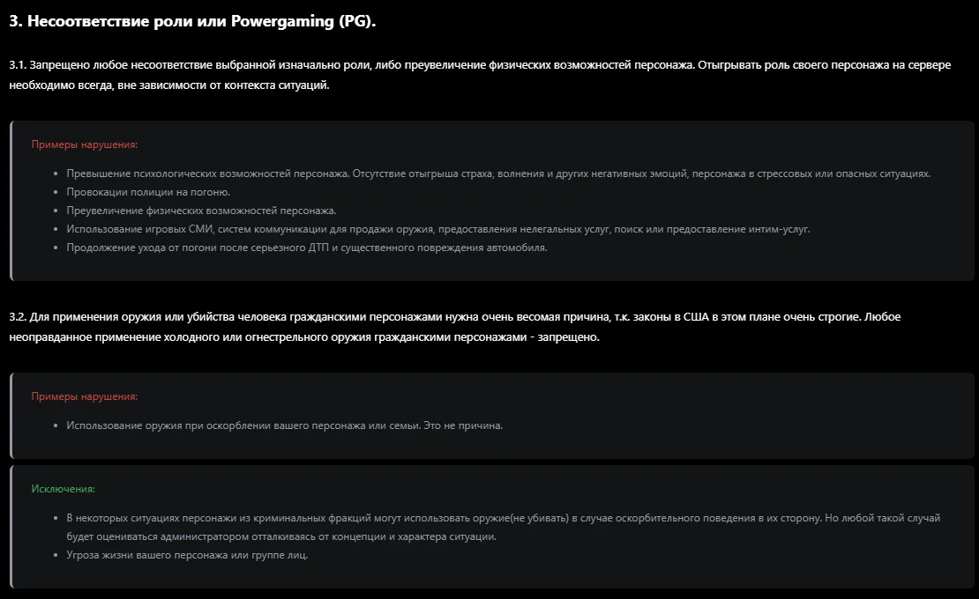This screenshot has width=979, height=599.
Task: Click the green 'Исключения:' label
Action: (63, 489)
